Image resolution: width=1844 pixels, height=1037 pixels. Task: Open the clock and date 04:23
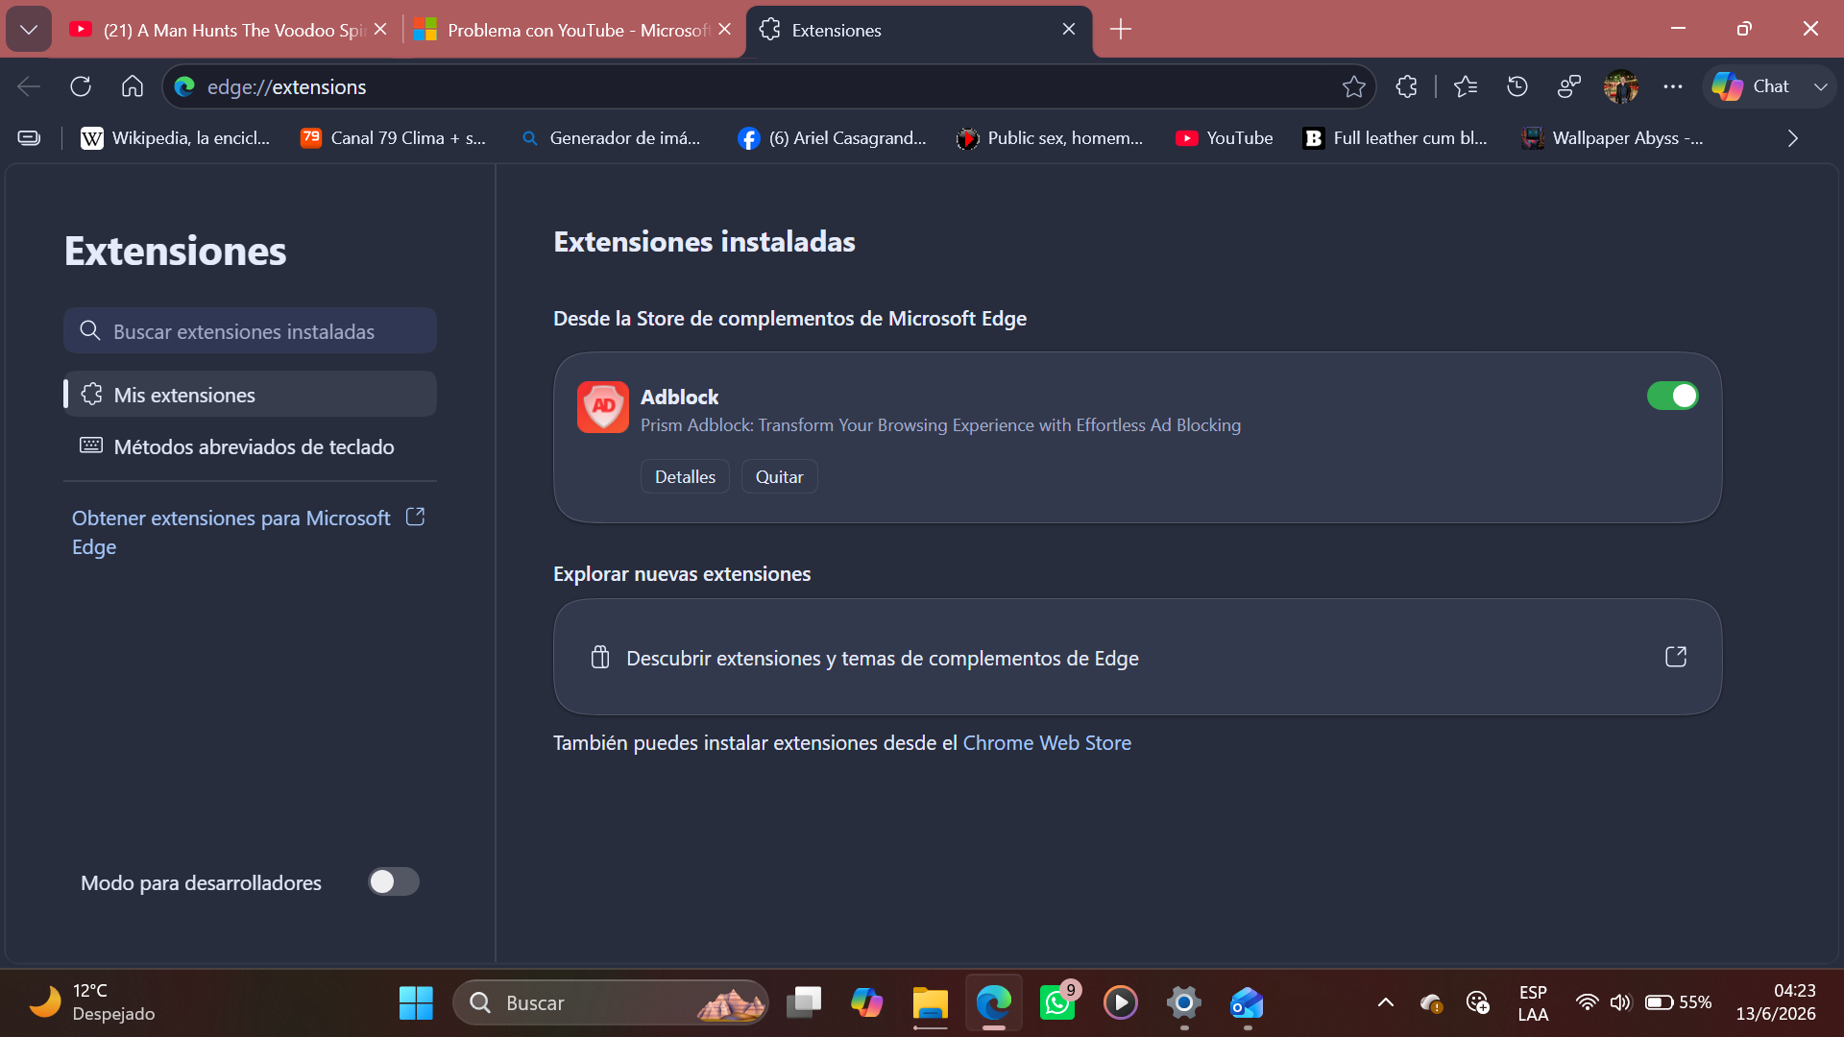pos(1776,1002)
